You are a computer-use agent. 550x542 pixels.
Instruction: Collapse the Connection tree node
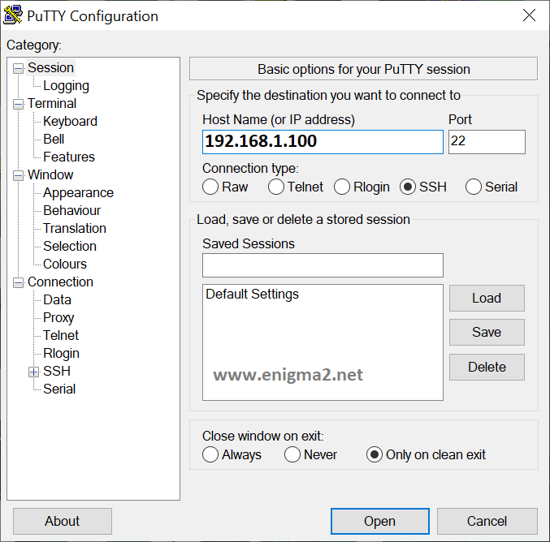click(18, 282)
